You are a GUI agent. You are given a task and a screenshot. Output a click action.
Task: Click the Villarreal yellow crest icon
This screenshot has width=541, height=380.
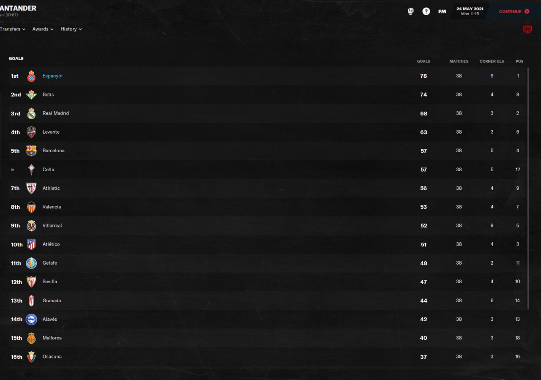pos(31,226)
